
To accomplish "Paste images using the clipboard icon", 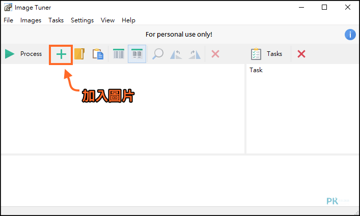I will click(x=98, y=54).
